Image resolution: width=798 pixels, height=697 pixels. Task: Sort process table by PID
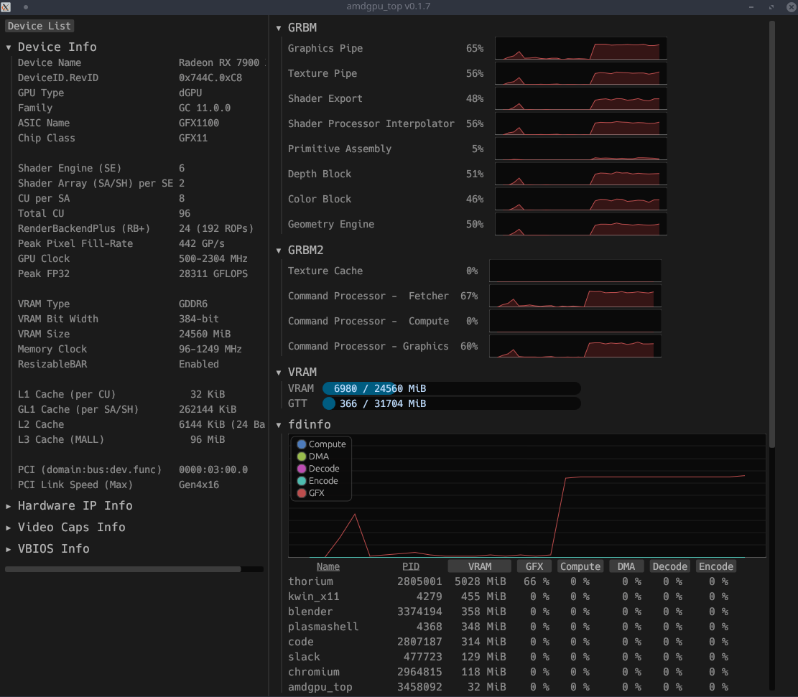(x=410, y=566)
